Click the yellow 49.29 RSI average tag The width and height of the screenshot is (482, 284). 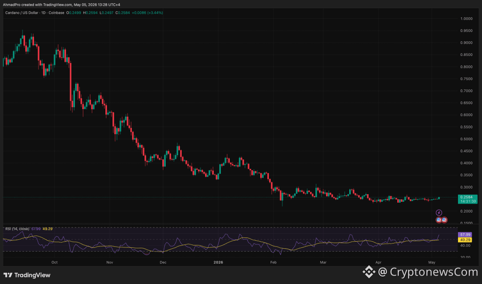[x=465, y=240]
